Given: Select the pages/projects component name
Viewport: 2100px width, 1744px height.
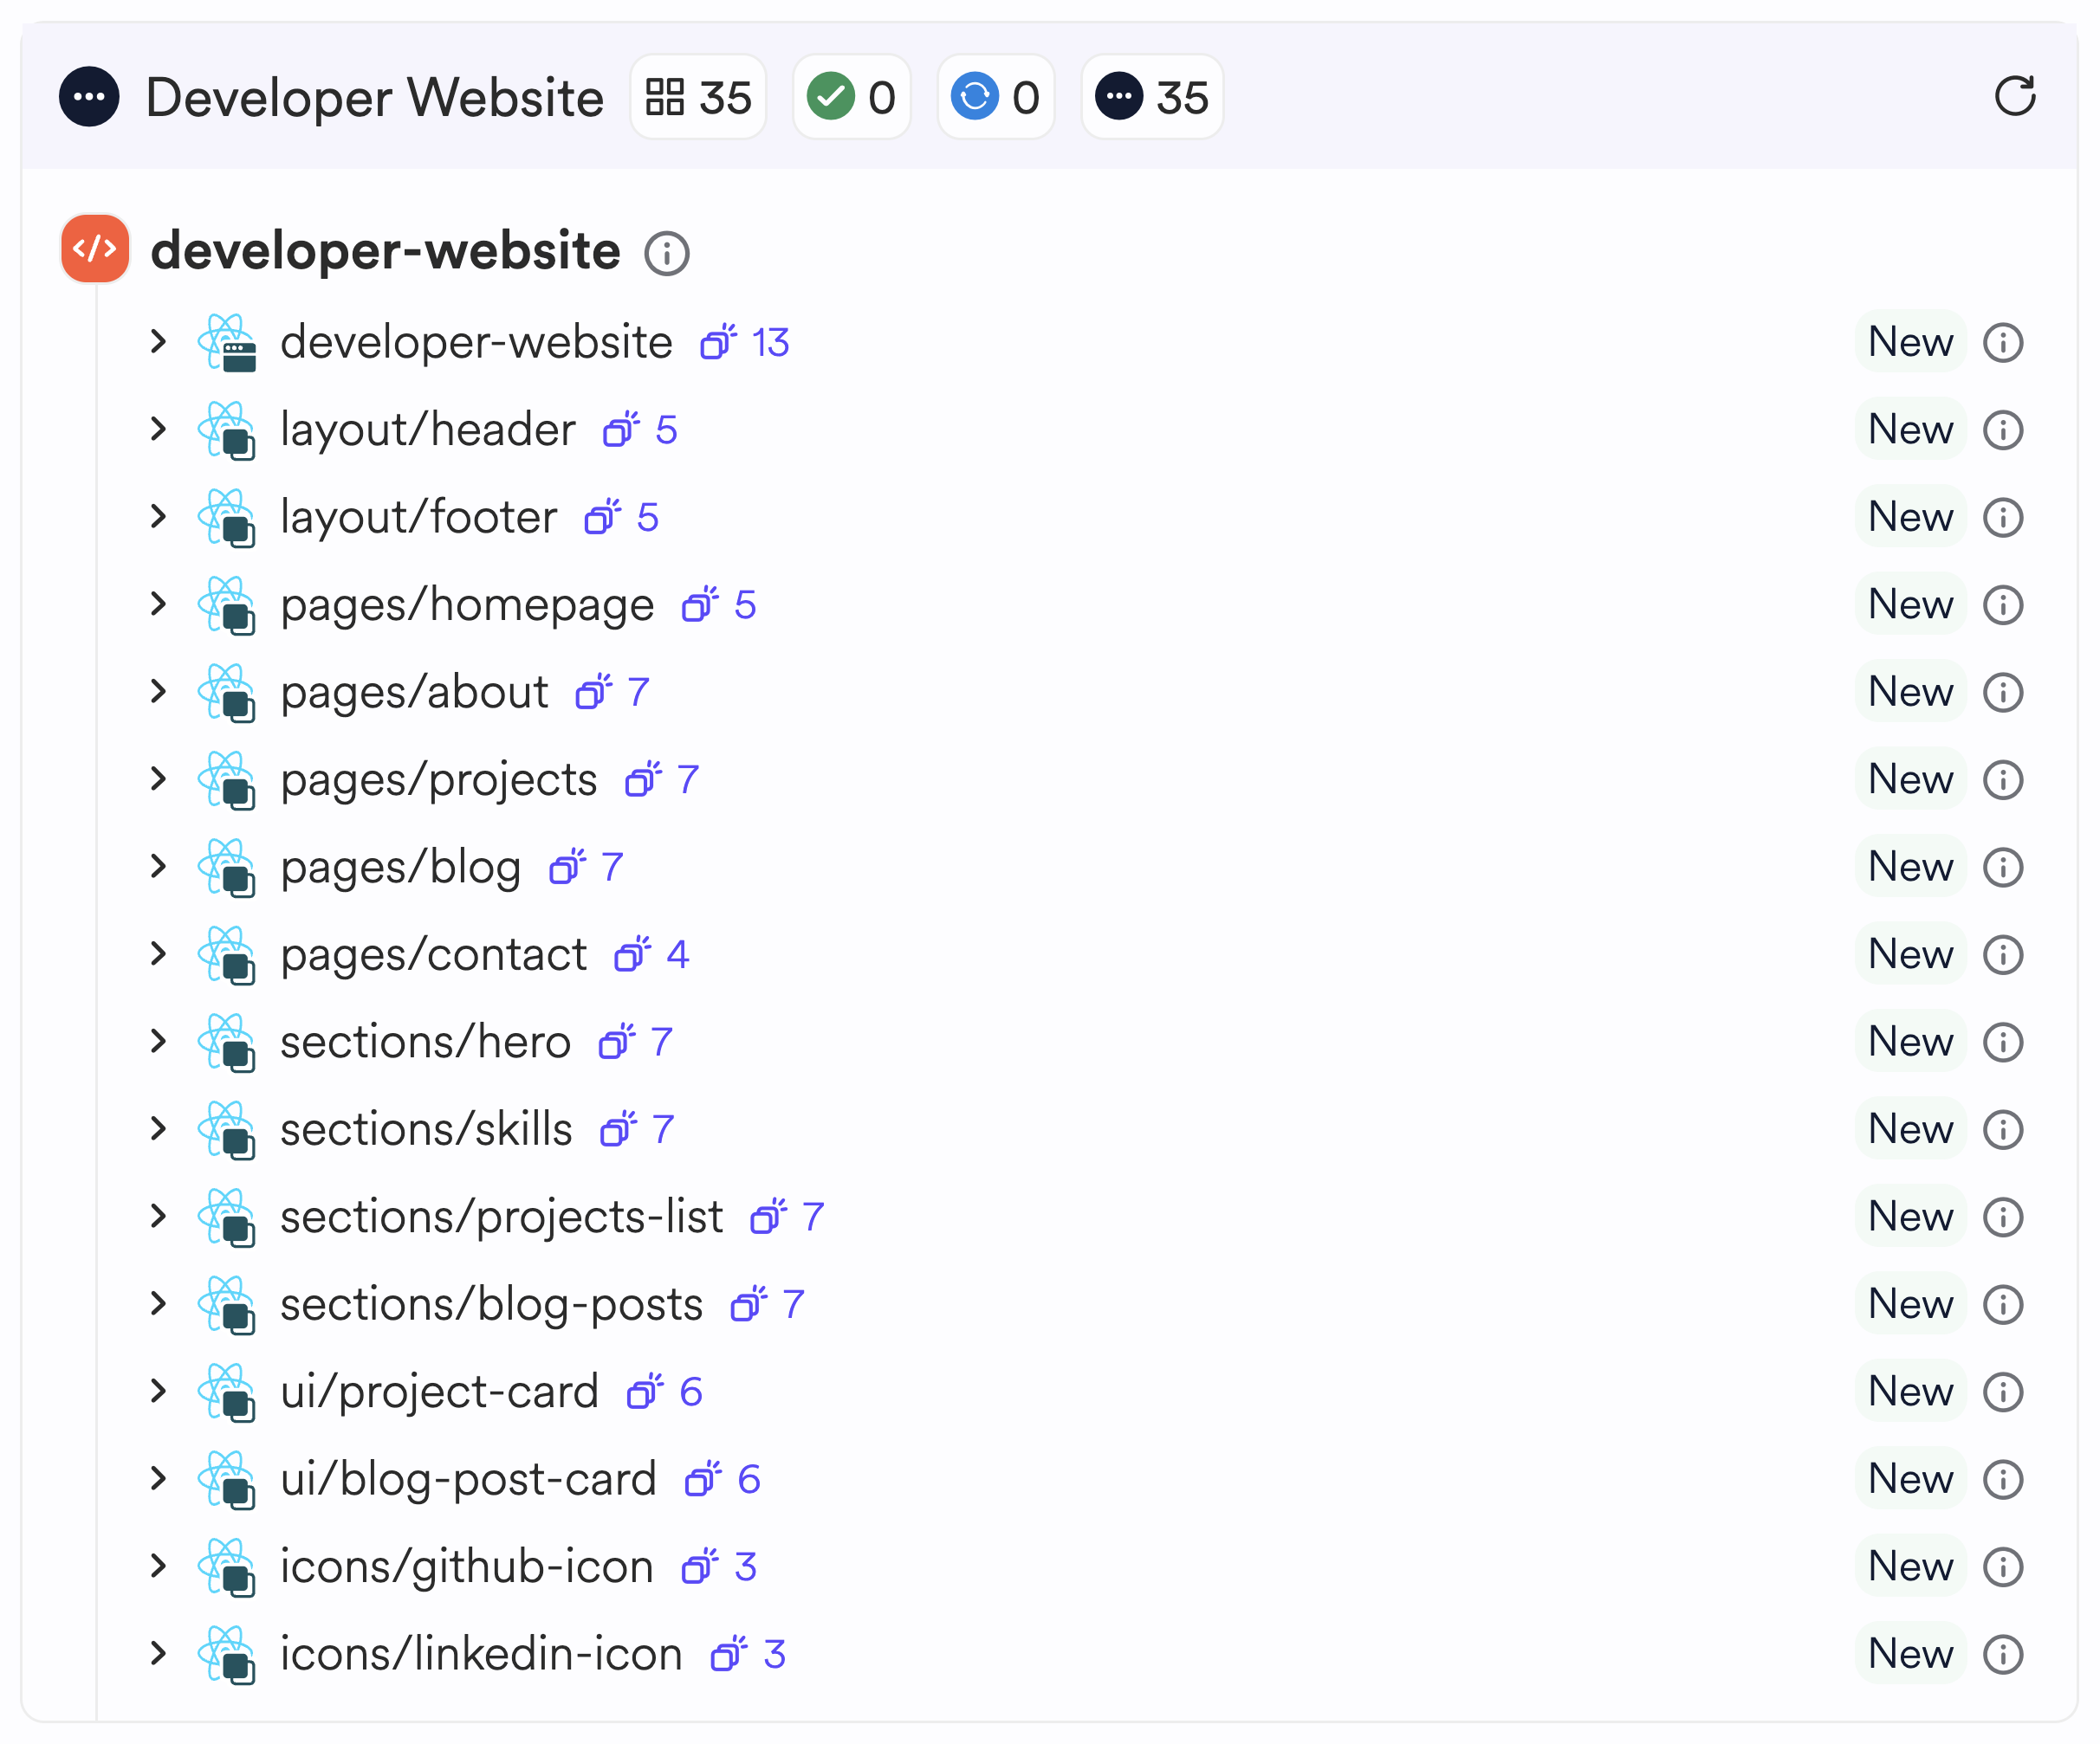Looking at the screenshot, I should 439,780.
